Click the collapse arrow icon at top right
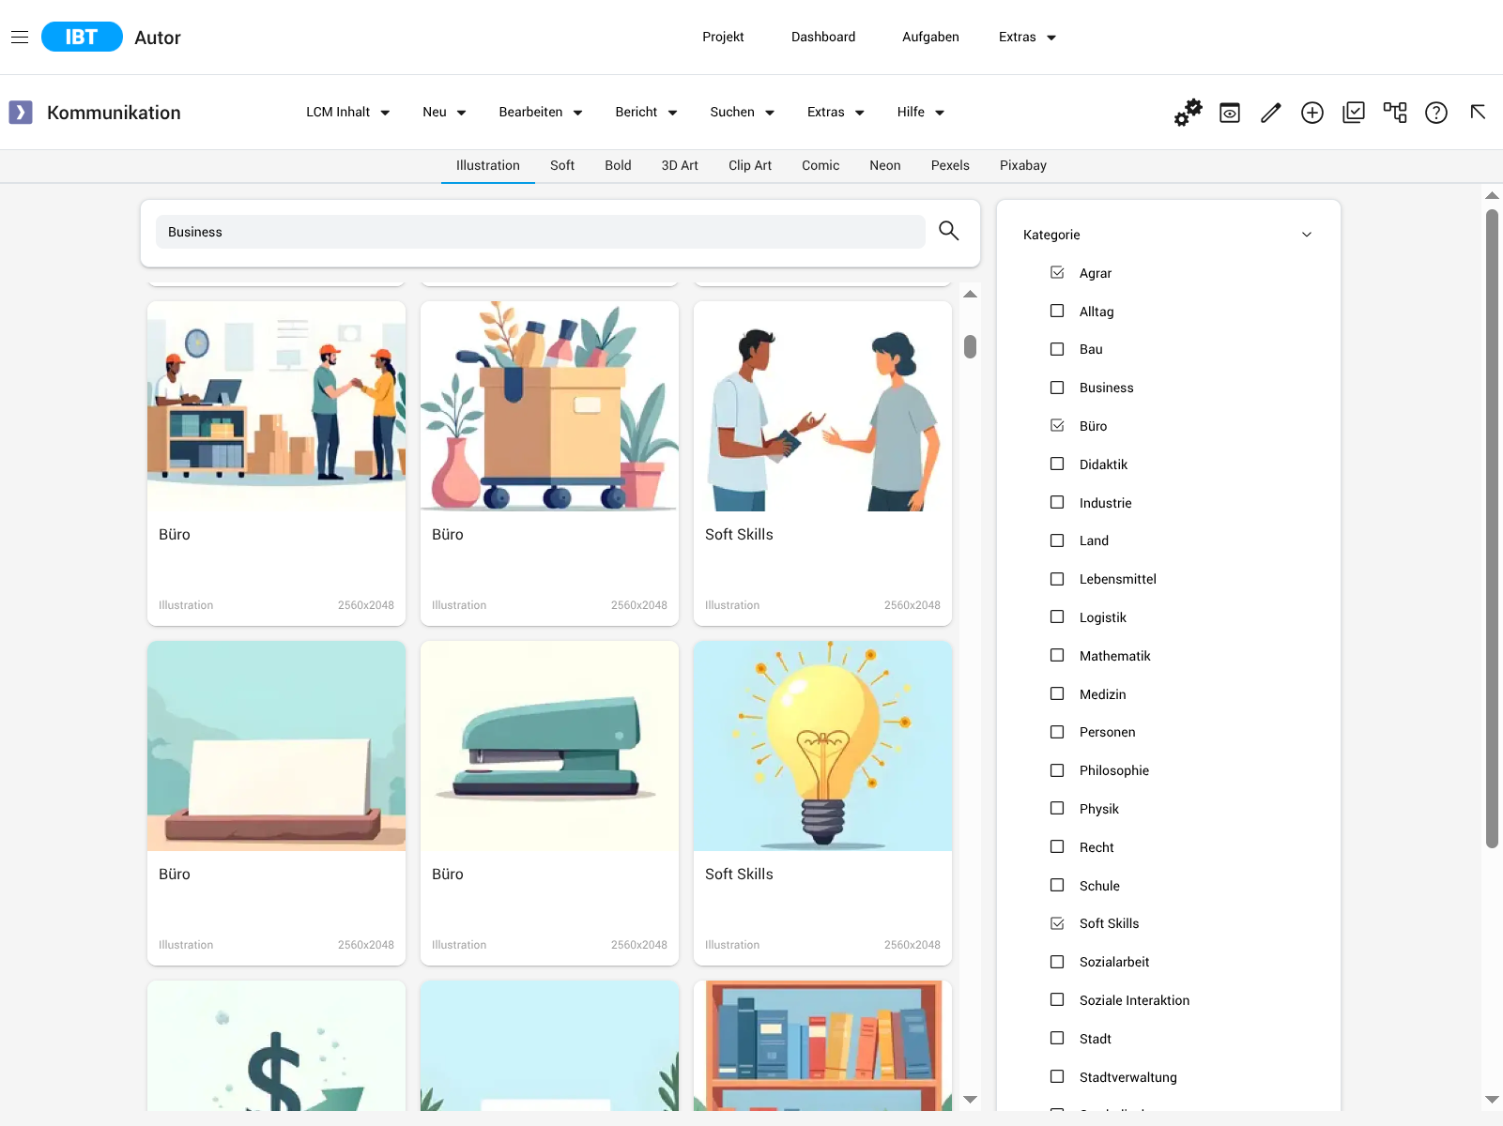The image size is (1503, 1126). point(1478,113)
